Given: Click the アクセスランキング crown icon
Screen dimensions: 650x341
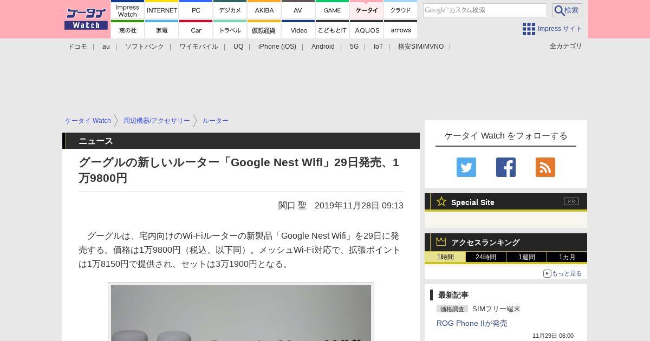Looking at the screenshot, I should [x=441, y=242].
